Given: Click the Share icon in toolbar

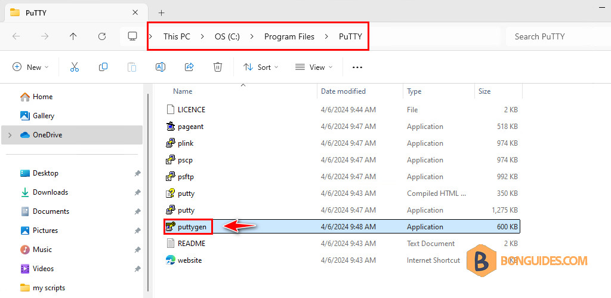Looking at the screenshot, I should click(189, 67).
